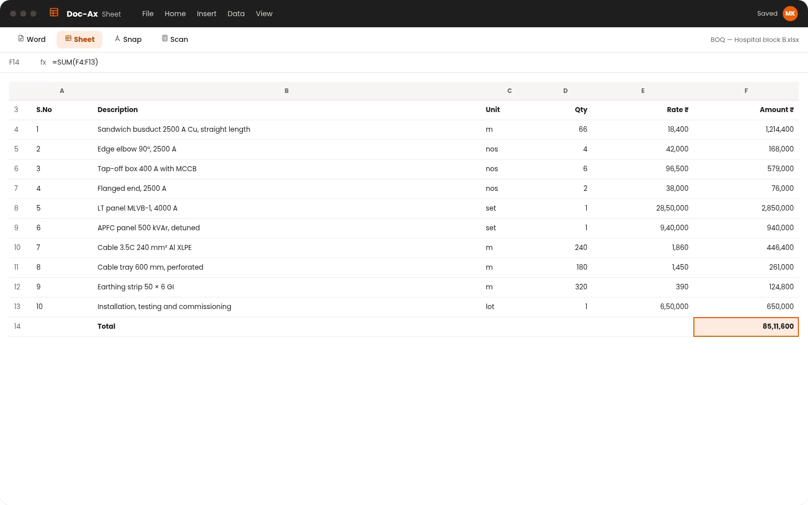Screen dimensions: 808x505
Task: Click the Amount ₹ header cell
Action: (x=746, y=110)
